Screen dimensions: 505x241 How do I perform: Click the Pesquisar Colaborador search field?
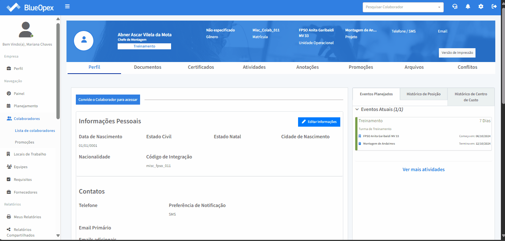pyautogui.click(x=403, y=7)
